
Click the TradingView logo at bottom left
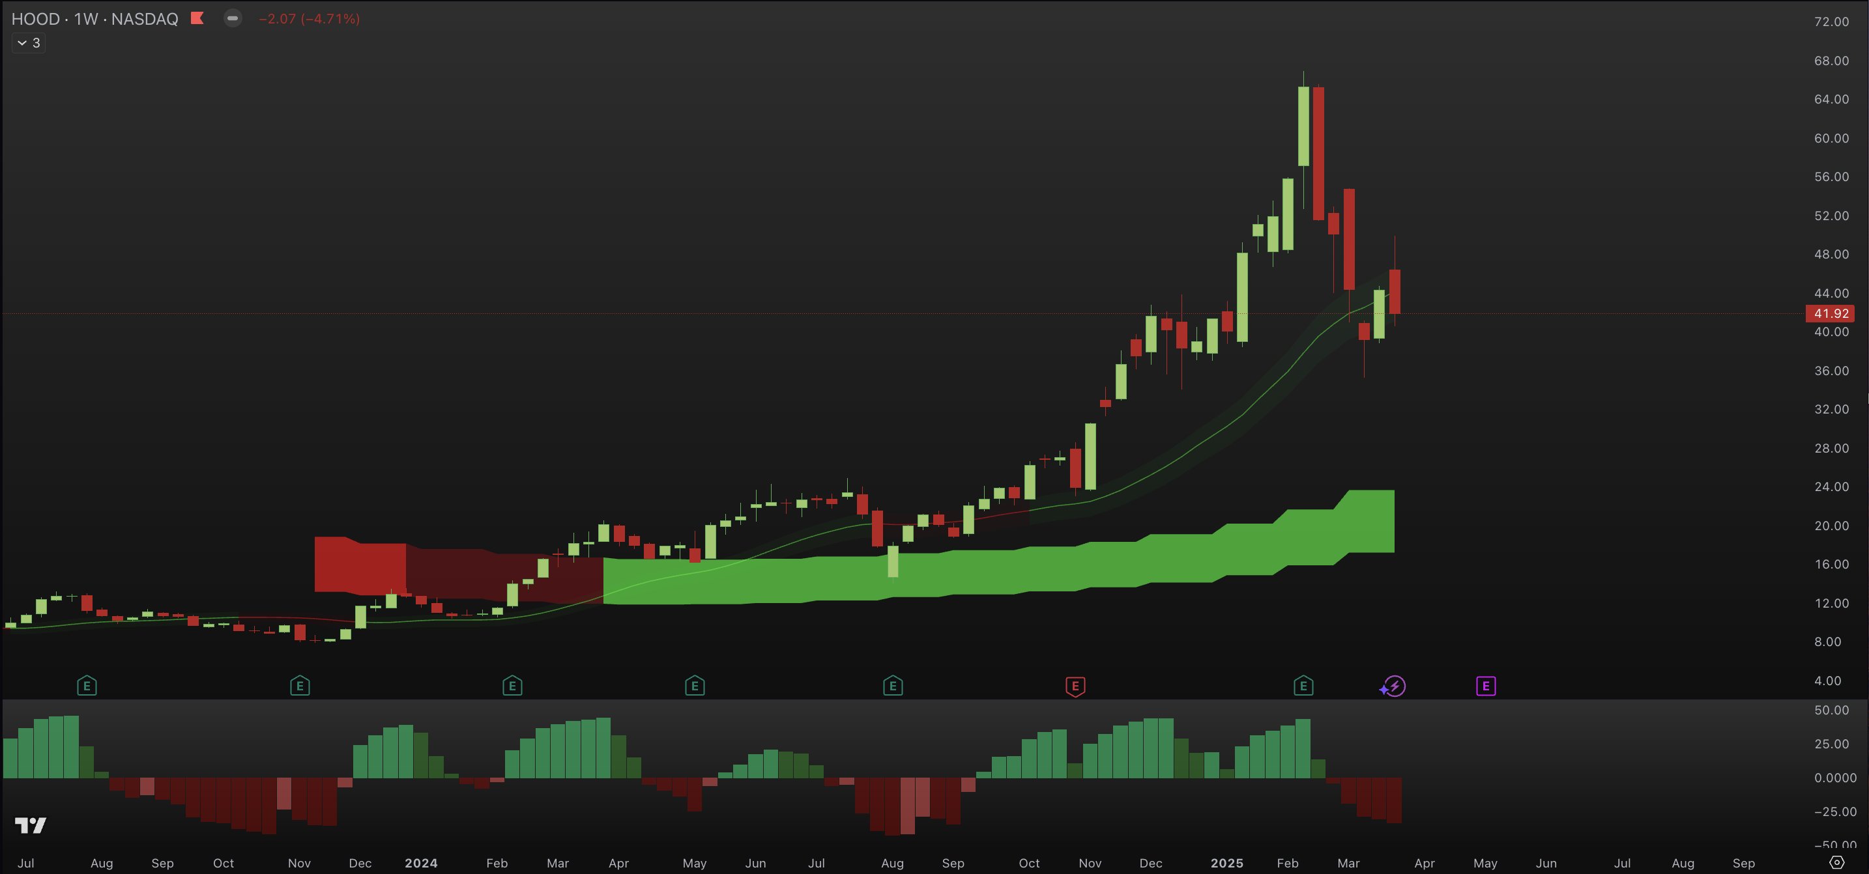click(31, 825)
